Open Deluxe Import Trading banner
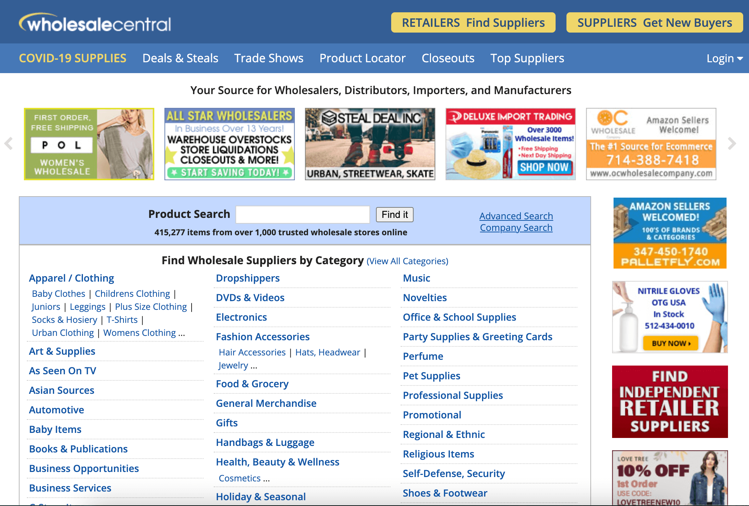The image size is (749, 506). (511, 144)
